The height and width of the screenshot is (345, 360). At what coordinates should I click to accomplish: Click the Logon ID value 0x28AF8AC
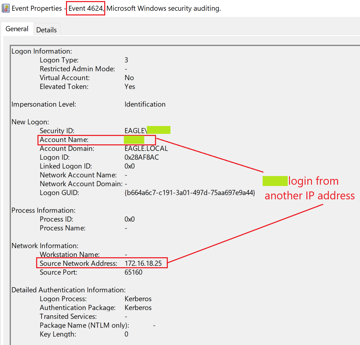pos(142,157)
